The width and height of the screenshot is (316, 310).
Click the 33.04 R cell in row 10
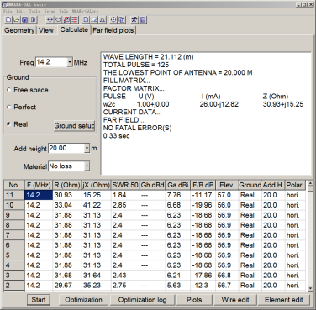[x=67, y=205]
